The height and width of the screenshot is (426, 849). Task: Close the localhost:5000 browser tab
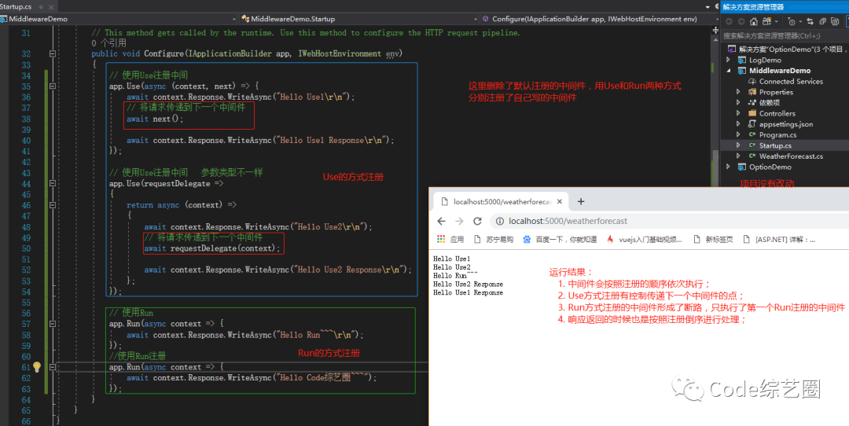560,201
